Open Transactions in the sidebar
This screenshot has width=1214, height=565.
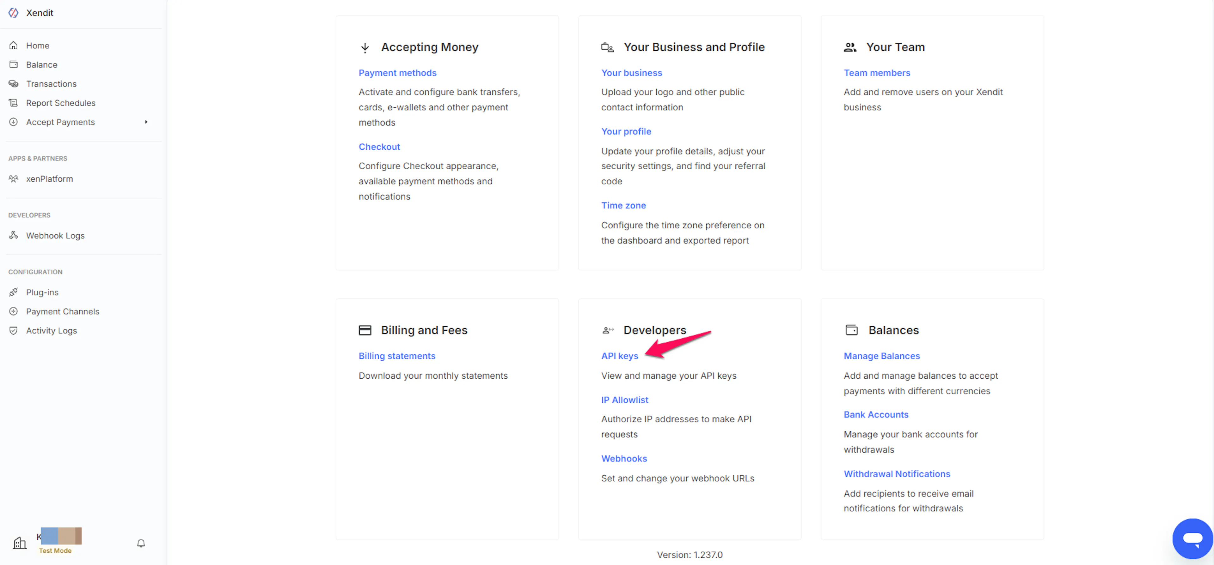(51, 84)
